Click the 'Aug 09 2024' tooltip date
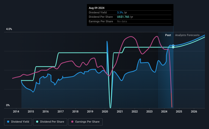Viewport: 209px width, 129px height. 97,8
